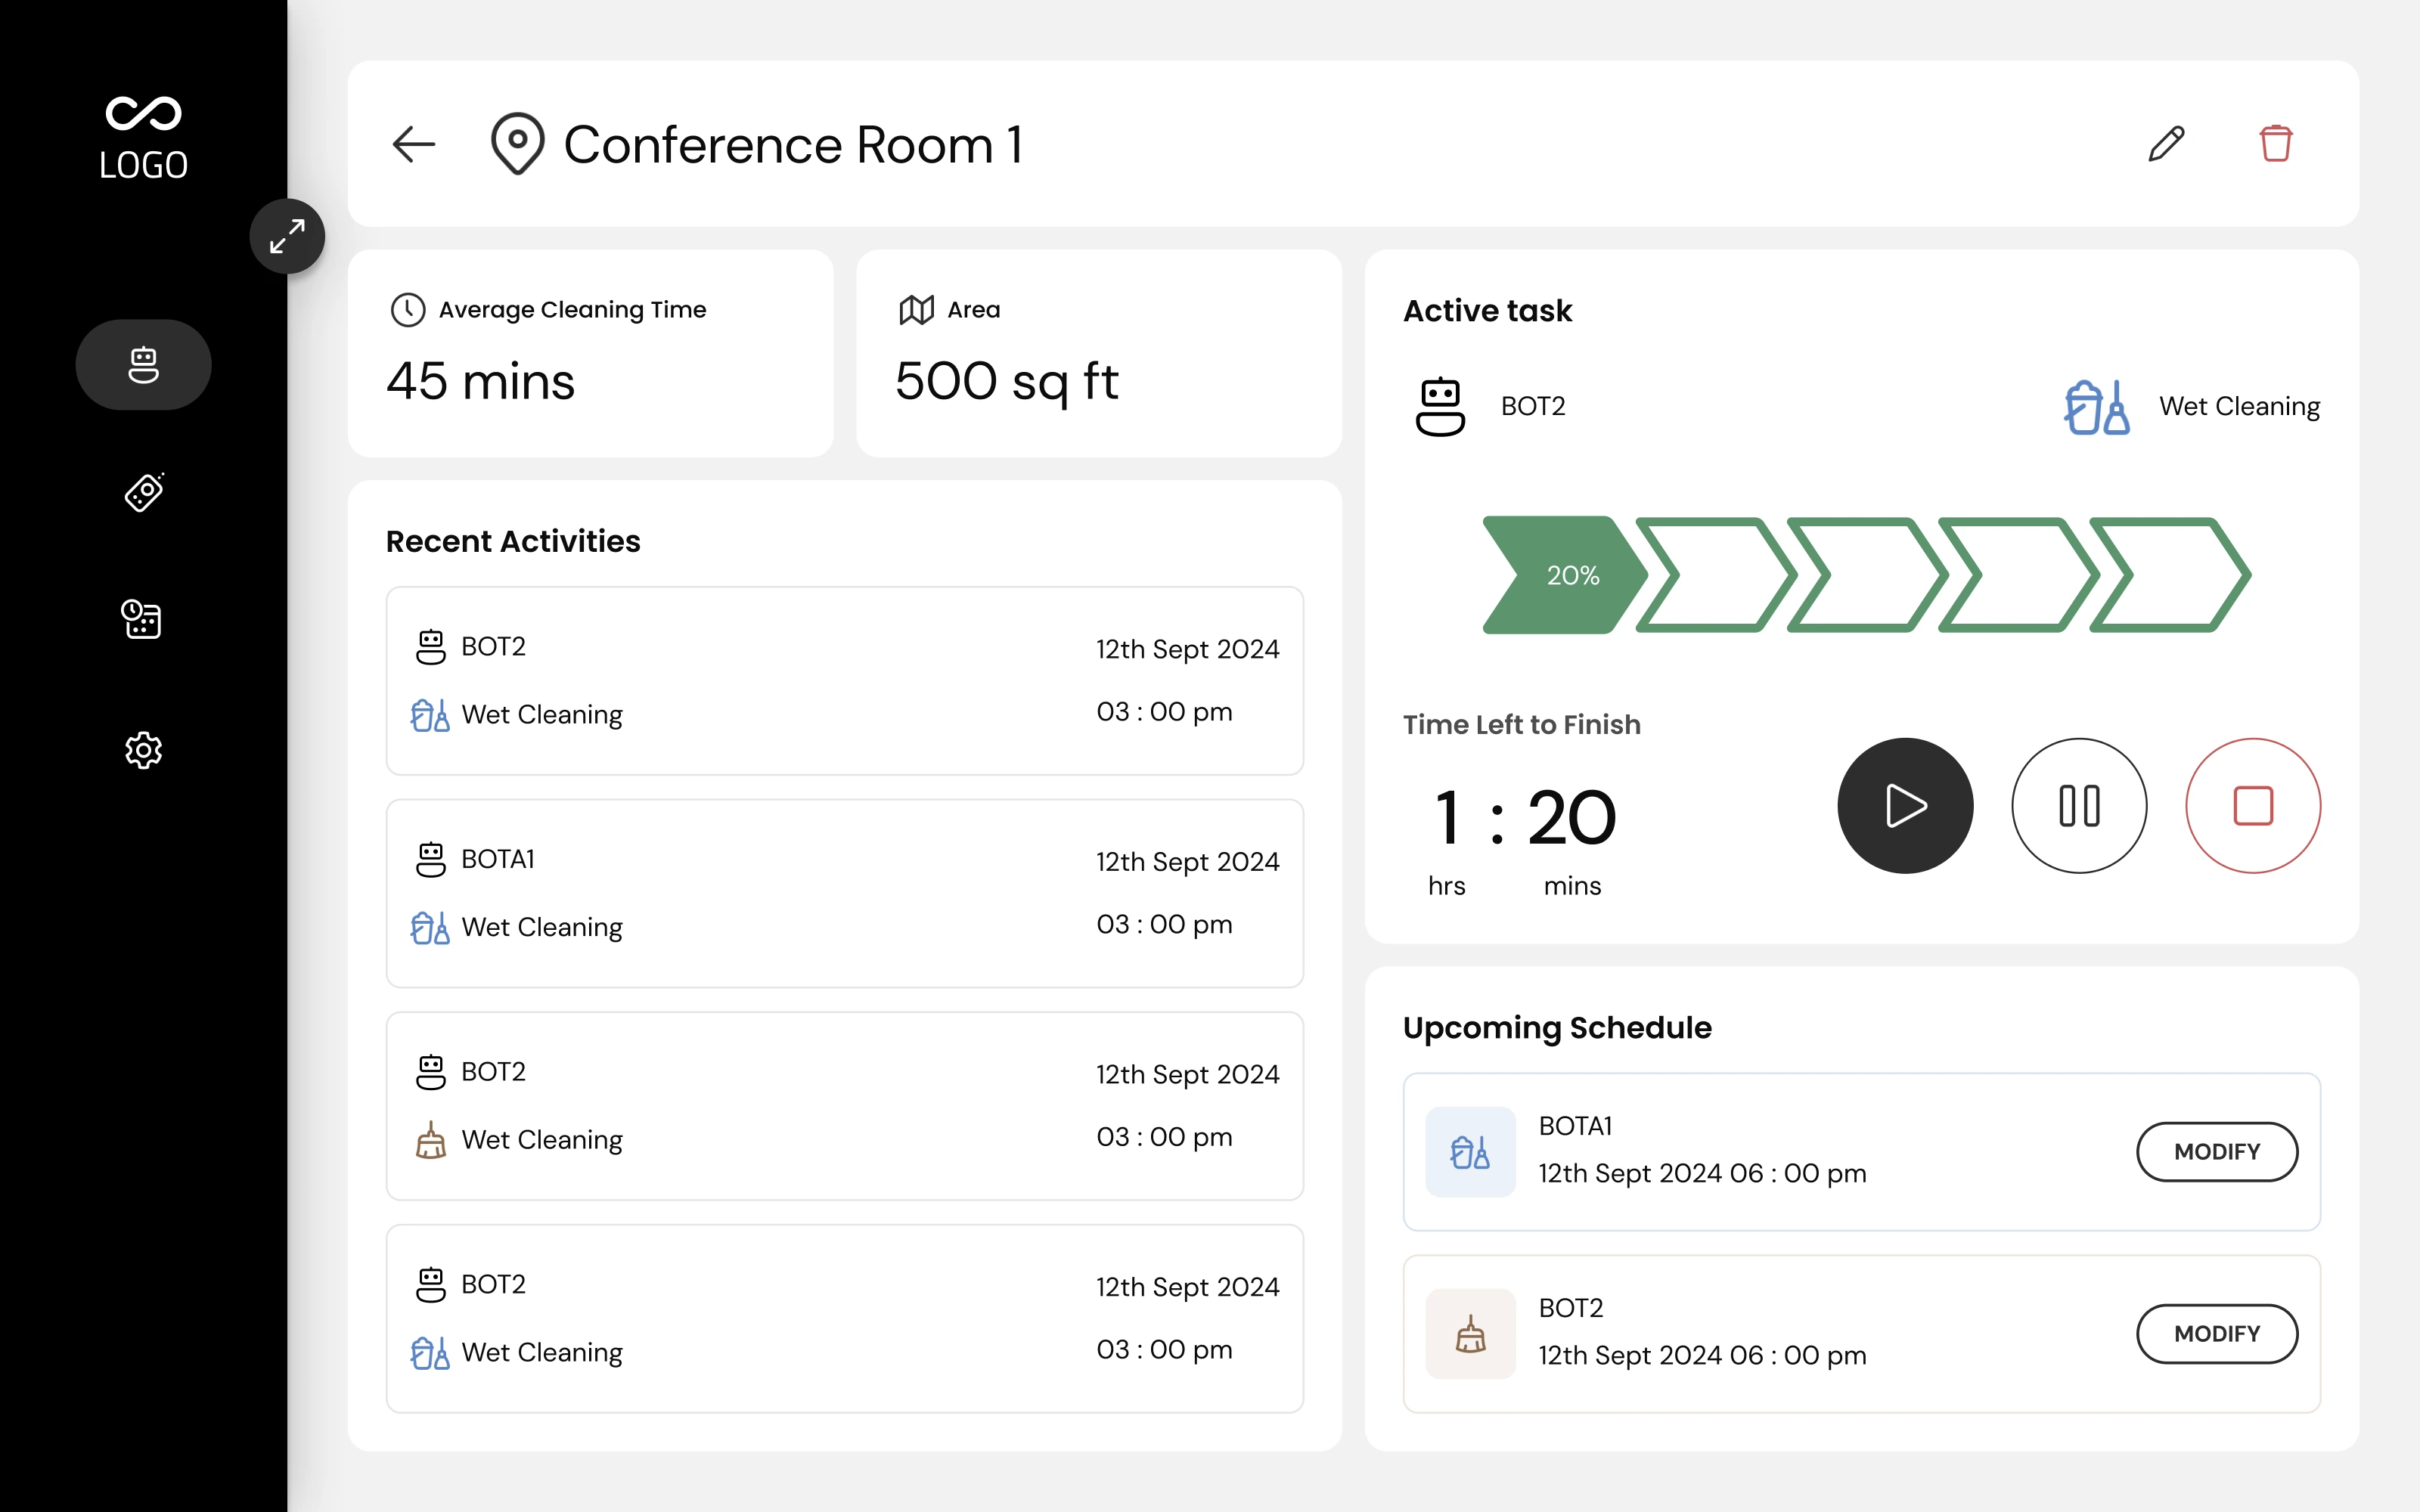Click robot icon in last activity card
The height and width of the screenshot is (1512, 2420).
(x=431, y=1286)
